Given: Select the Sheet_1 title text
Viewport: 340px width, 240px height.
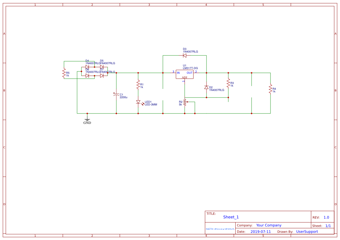Looking at the screenshot, I should pos(231,217).
